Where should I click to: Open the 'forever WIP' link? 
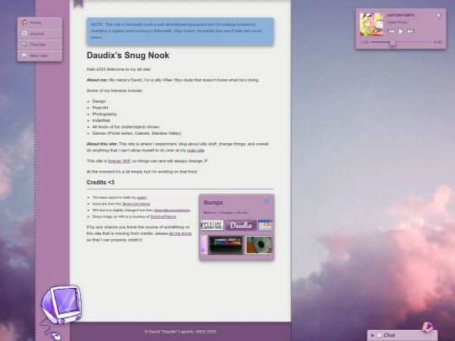(x=119, y=161)
